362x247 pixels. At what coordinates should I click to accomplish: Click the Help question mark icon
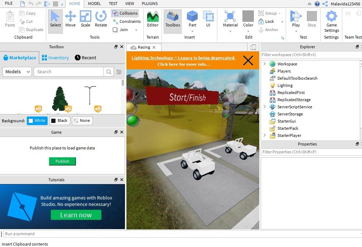317,4
